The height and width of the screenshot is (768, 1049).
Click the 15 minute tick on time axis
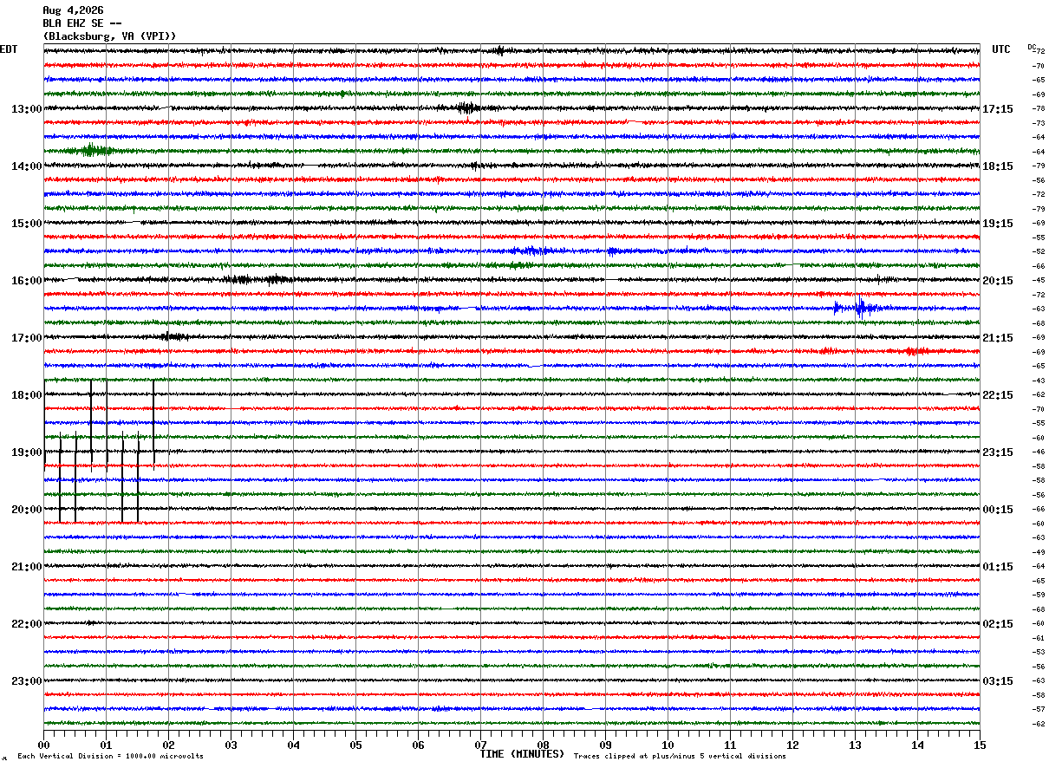click(x=980, y=745)
